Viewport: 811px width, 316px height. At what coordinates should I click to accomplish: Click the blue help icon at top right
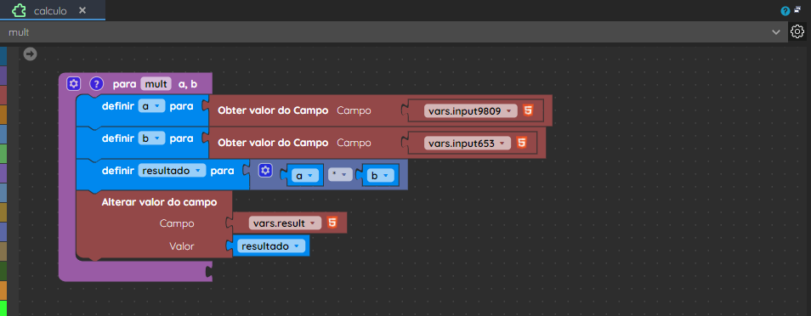tap(785, 11)
